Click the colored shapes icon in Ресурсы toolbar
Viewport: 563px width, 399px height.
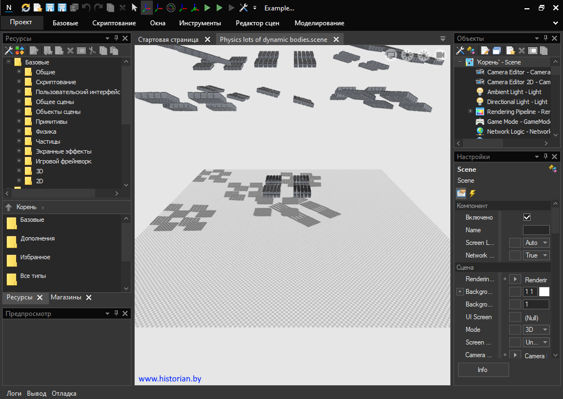pyautogui.click(x=20, y=51)
